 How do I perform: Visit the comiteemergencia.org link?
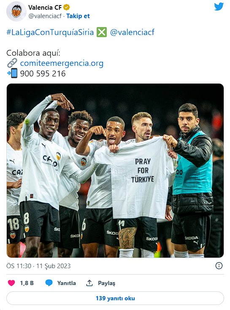point(62,63)
